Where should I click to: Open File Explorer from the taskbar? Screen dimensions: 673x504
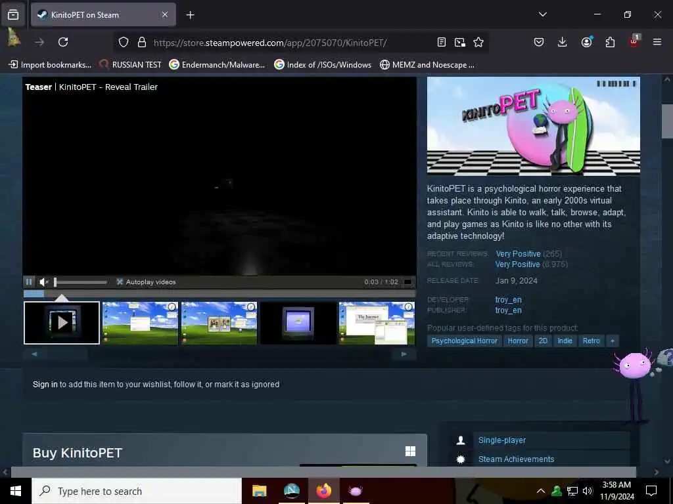pos(259,491)
